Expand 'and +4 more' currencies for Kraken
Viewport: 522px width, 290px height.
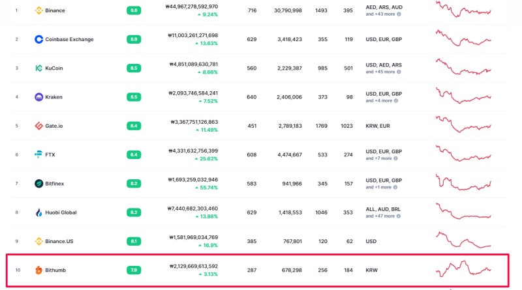[379, 101]
